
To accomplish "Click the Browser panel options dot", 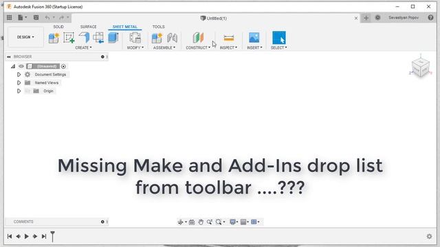I will (102, 57).
